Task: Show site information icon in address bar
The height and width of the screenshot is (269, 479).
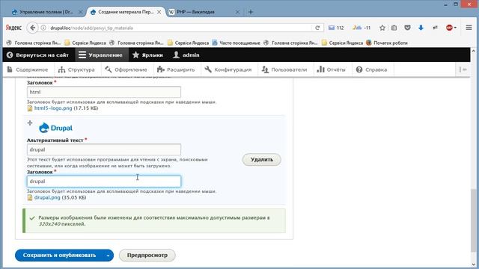Action: (43, 28)
